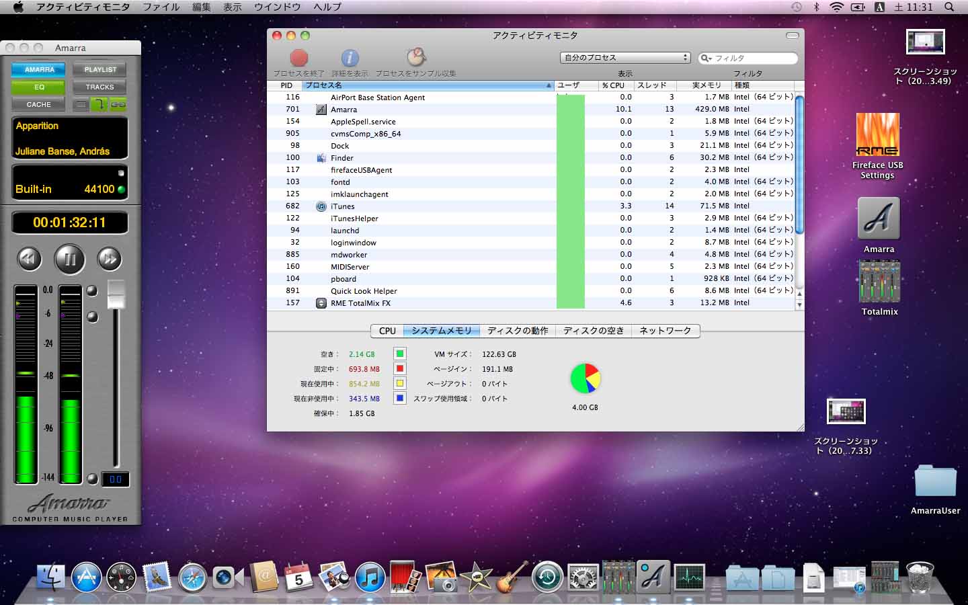Image resolution: width=968 pixels, height=605 pixels.
Task: Click the Sample Process toolbar icon
Action: tap(416, 57)
